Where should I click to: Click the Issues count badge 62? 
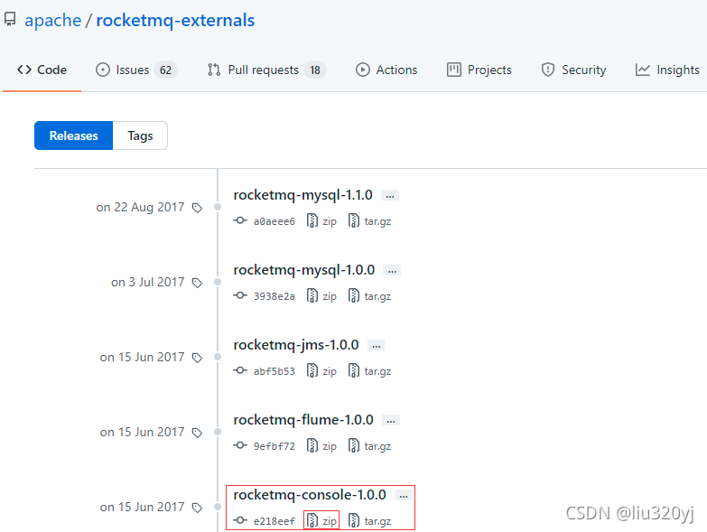[165, 70]
